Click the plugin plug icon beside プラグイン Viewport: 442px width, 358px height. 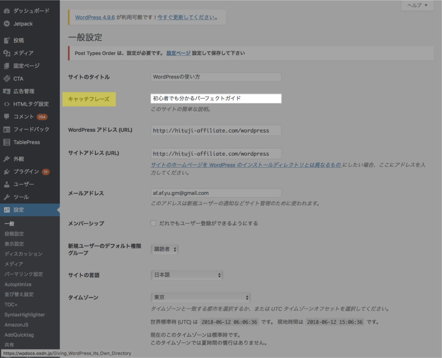click(7, 172)
